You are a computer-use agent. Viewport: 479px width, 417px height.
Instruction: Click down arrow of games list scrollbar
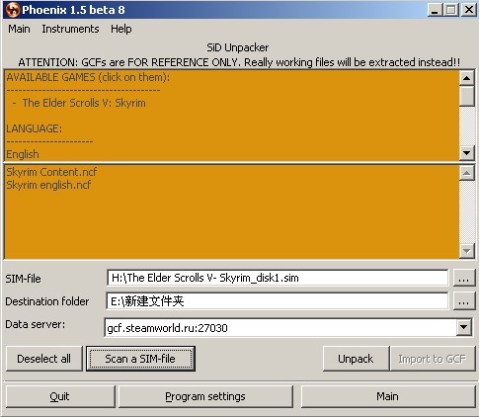[x=467, y=153]
